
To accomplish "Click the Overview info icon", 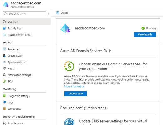I will coord(4,22).
